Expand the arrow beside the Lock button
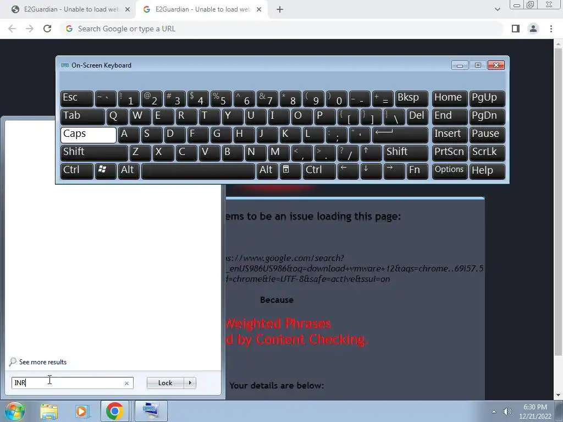 190,383
